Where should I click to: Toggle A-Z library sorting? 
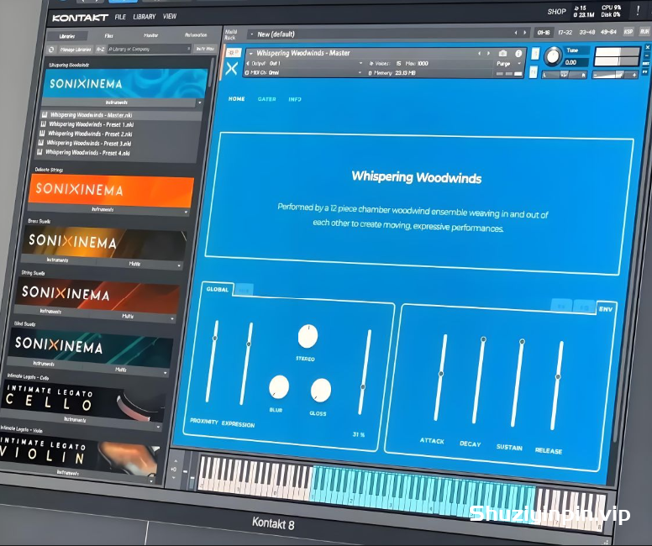pos(100,49)
